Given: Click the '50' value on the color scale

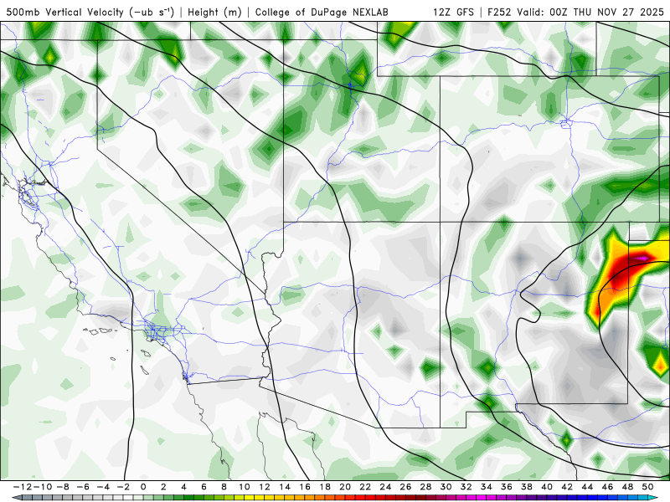Looking at the screenshot, I should coord(647,487).
